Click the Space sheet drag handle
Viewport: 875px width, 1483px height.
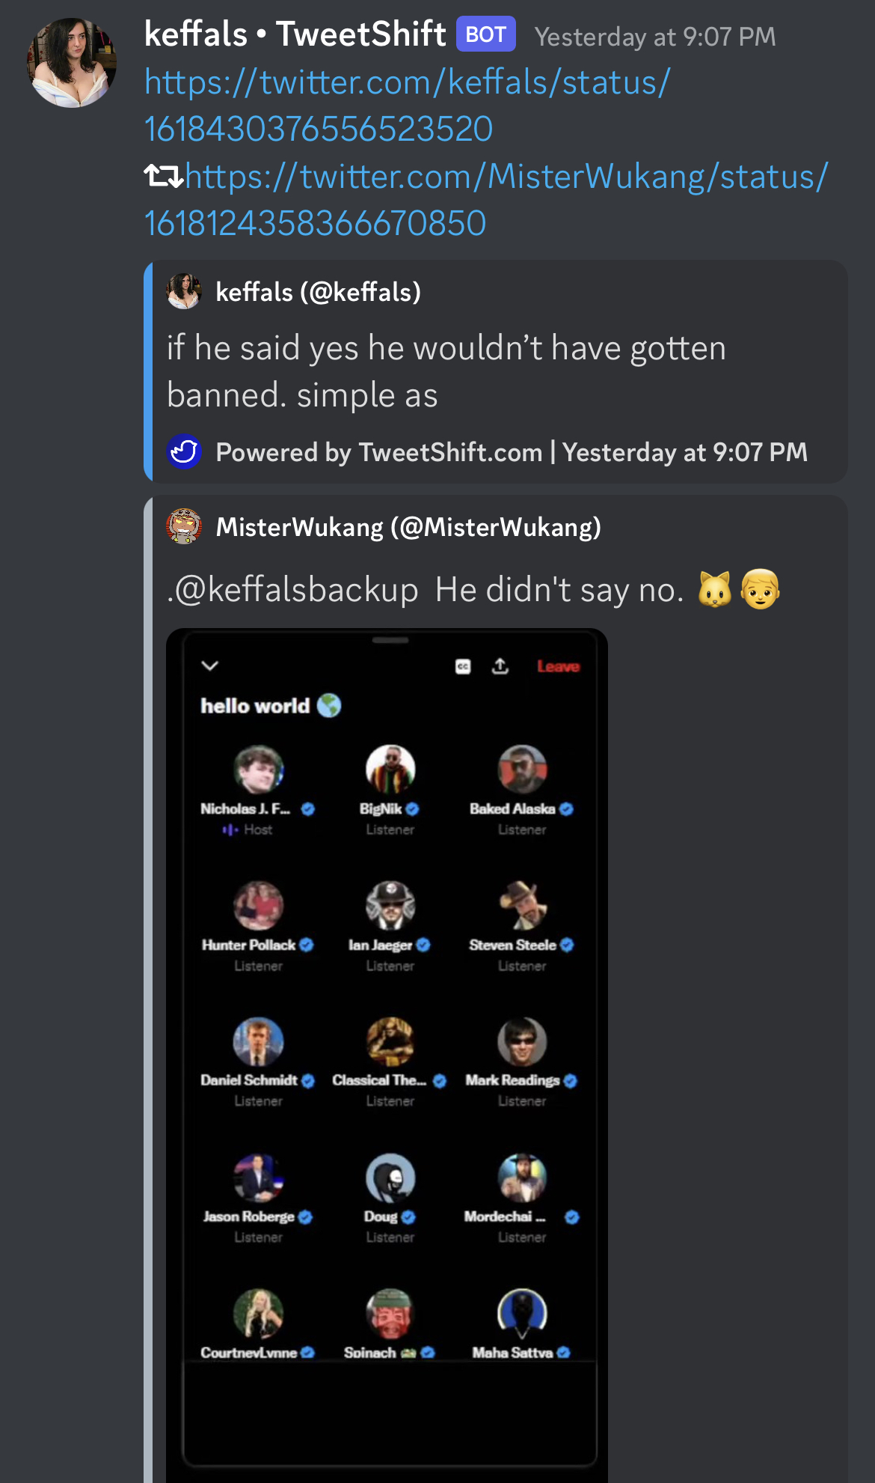[390, 640]
